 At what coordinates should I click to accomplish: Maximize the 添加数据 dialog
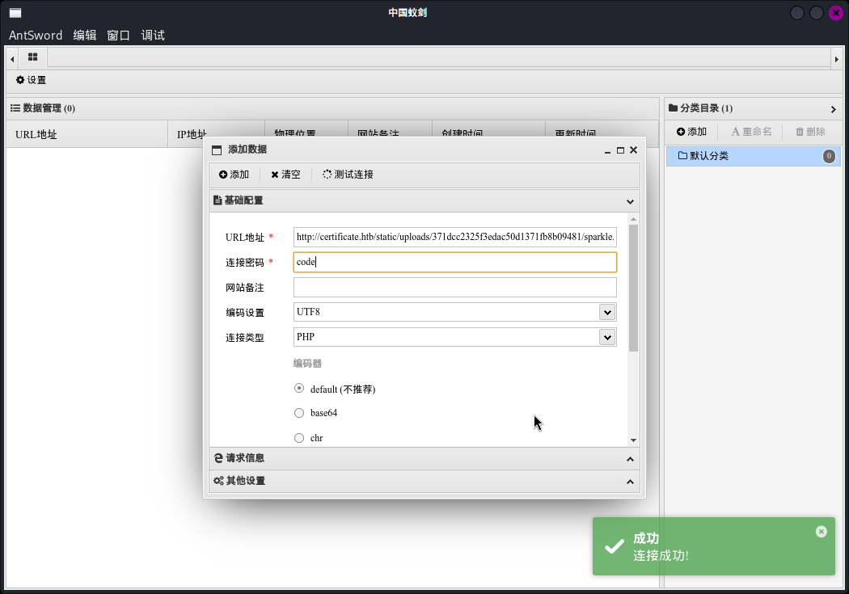click(620, 150)
